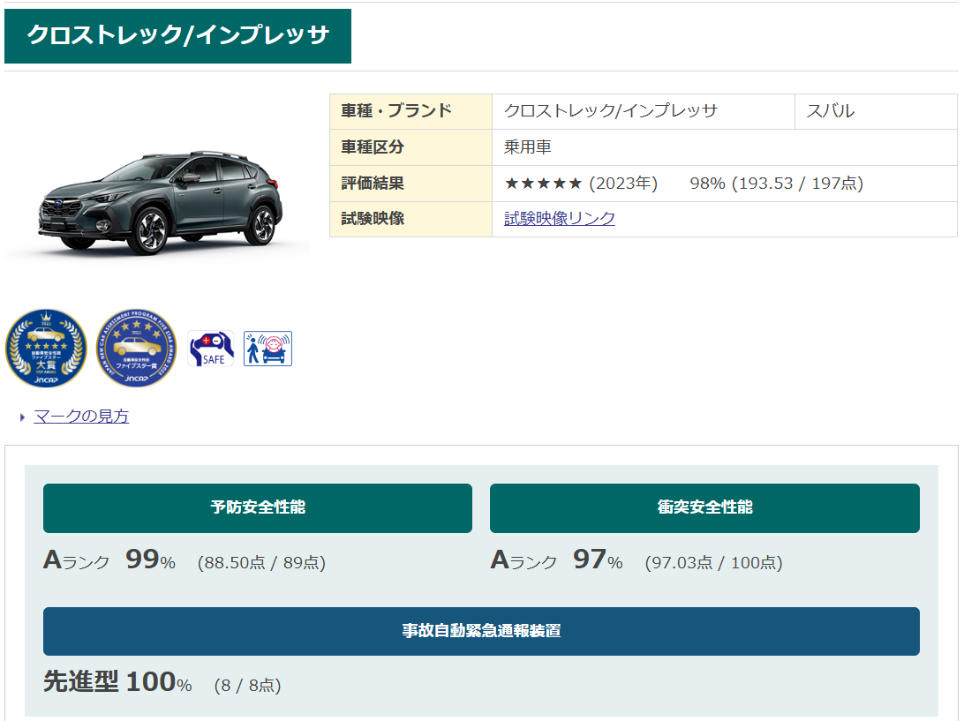This screenshot has height=721, width=964.
Task: Click the Aランク 99% preventive score
Action: [109, 560]
